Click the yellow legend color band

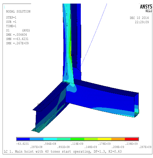pyautogui.click(x=104, y=139)
